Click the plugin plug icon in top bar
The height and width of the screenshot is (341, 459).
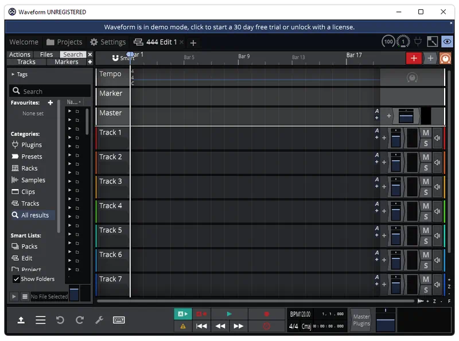[x=418, y=42]
